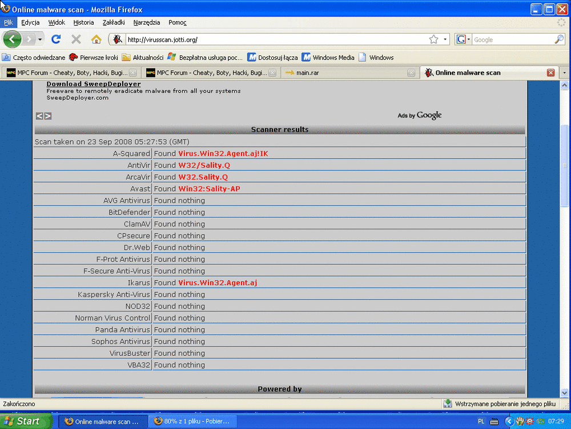Open the Historia menu
This screenshot has height=429, width=571.
pos(83,23)
